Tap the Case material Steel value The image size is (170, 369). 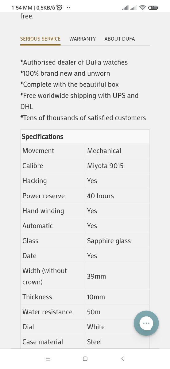coord(94,342)
